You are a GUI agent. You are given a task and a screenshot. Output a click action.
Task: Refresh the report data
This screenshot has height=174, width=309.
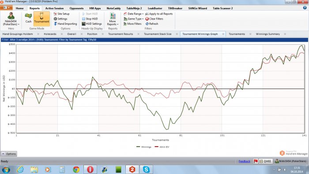coord(151,24)
